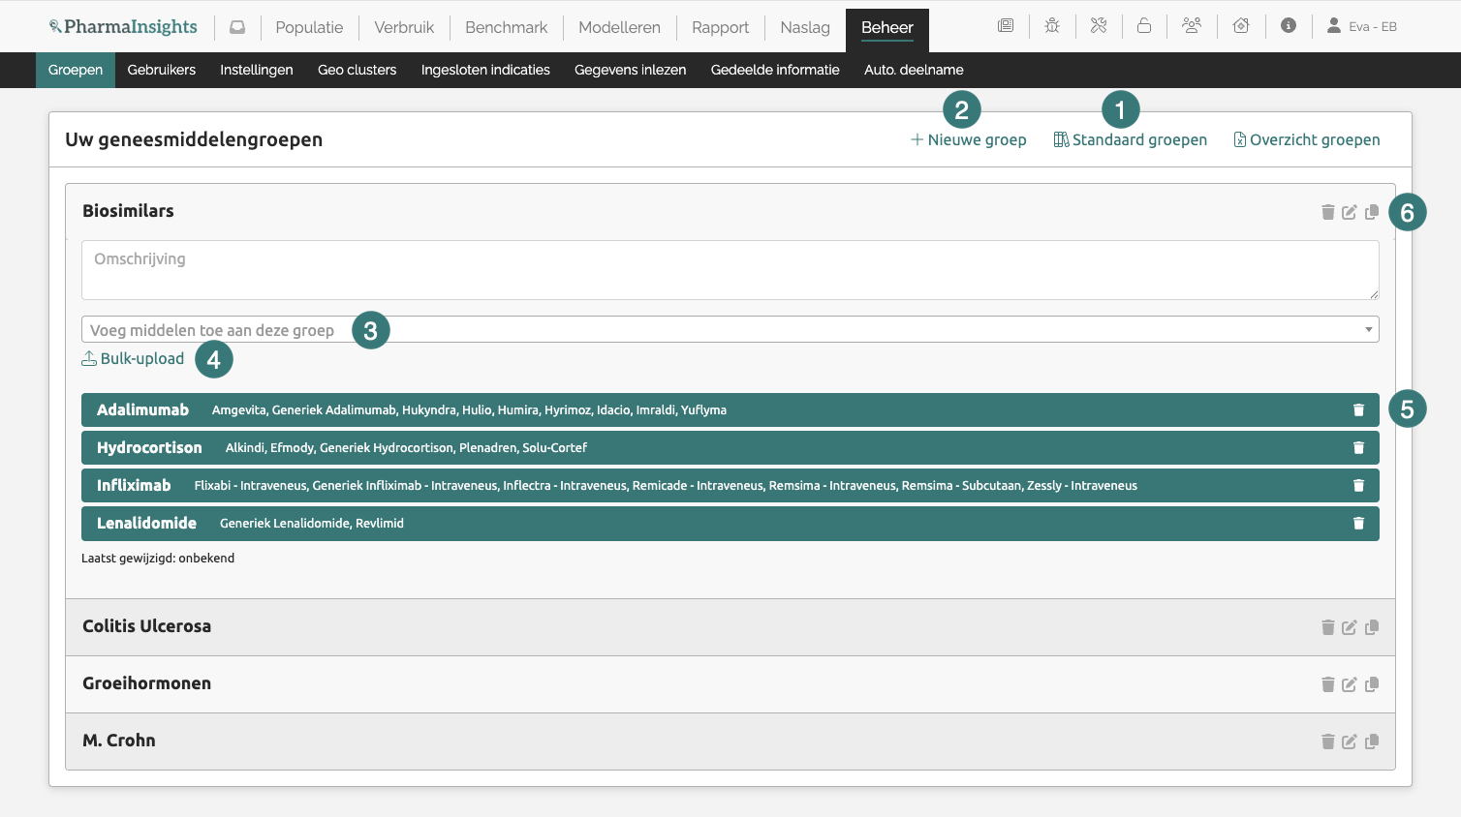Click the PharmaInsights logo
The height and width of the screenshot is (817, 1461).
tap(123, 27)
